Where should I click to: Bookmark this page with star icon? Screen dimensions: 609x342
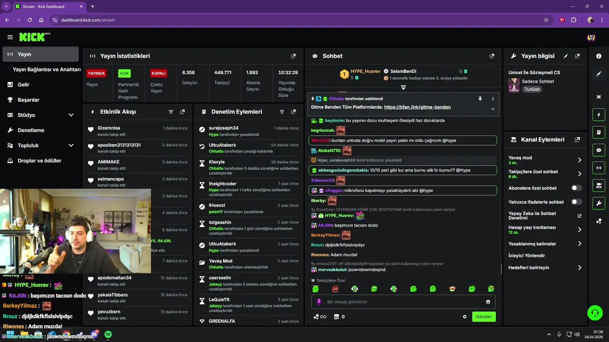tap(546, 20)
